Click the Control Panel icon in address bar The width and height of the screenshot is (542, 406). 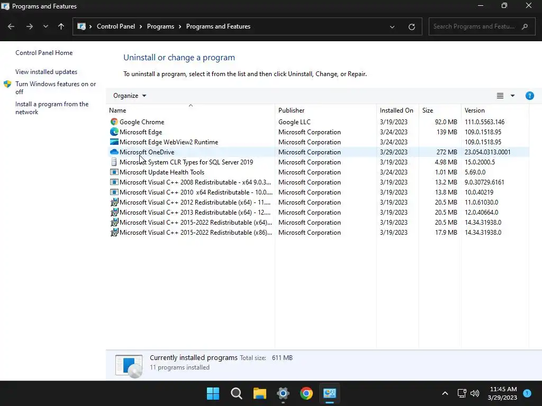pyautogui.click(x=82, y=26)
